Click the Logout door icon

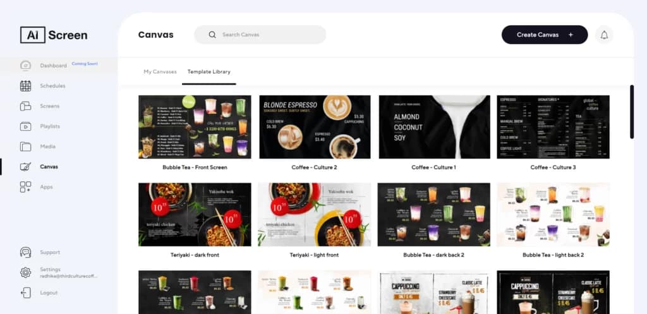click(25, 293)
